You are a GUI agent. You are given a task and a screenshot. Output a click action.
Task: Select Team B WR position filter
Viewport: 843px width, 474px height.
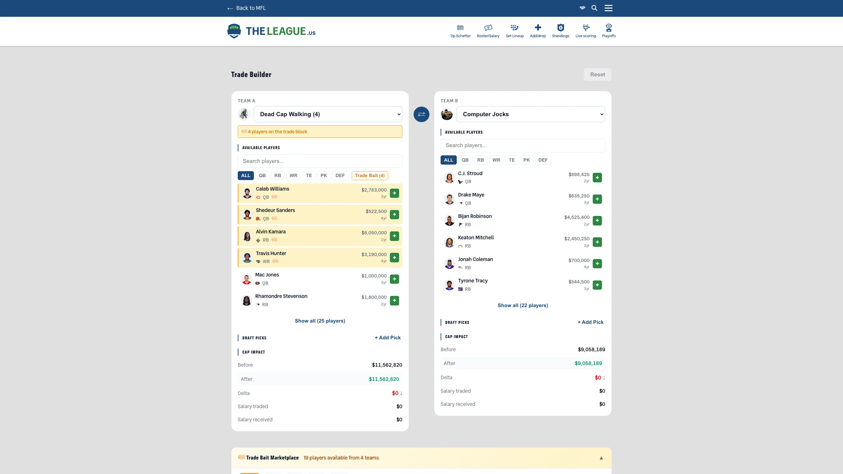coord(496,160)
